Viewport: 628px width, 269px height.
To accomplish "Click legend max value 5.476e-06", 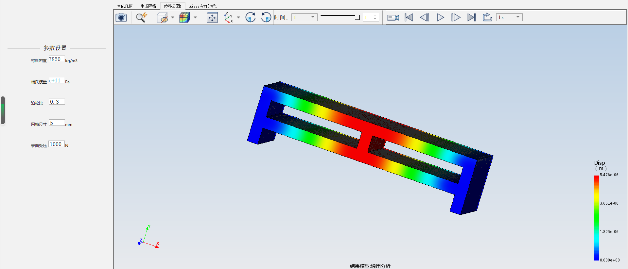I will click(609, 175).
